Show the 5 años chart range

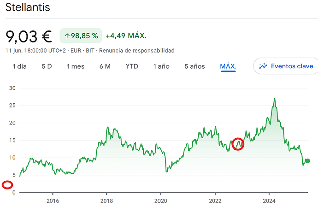pos(194,66)
